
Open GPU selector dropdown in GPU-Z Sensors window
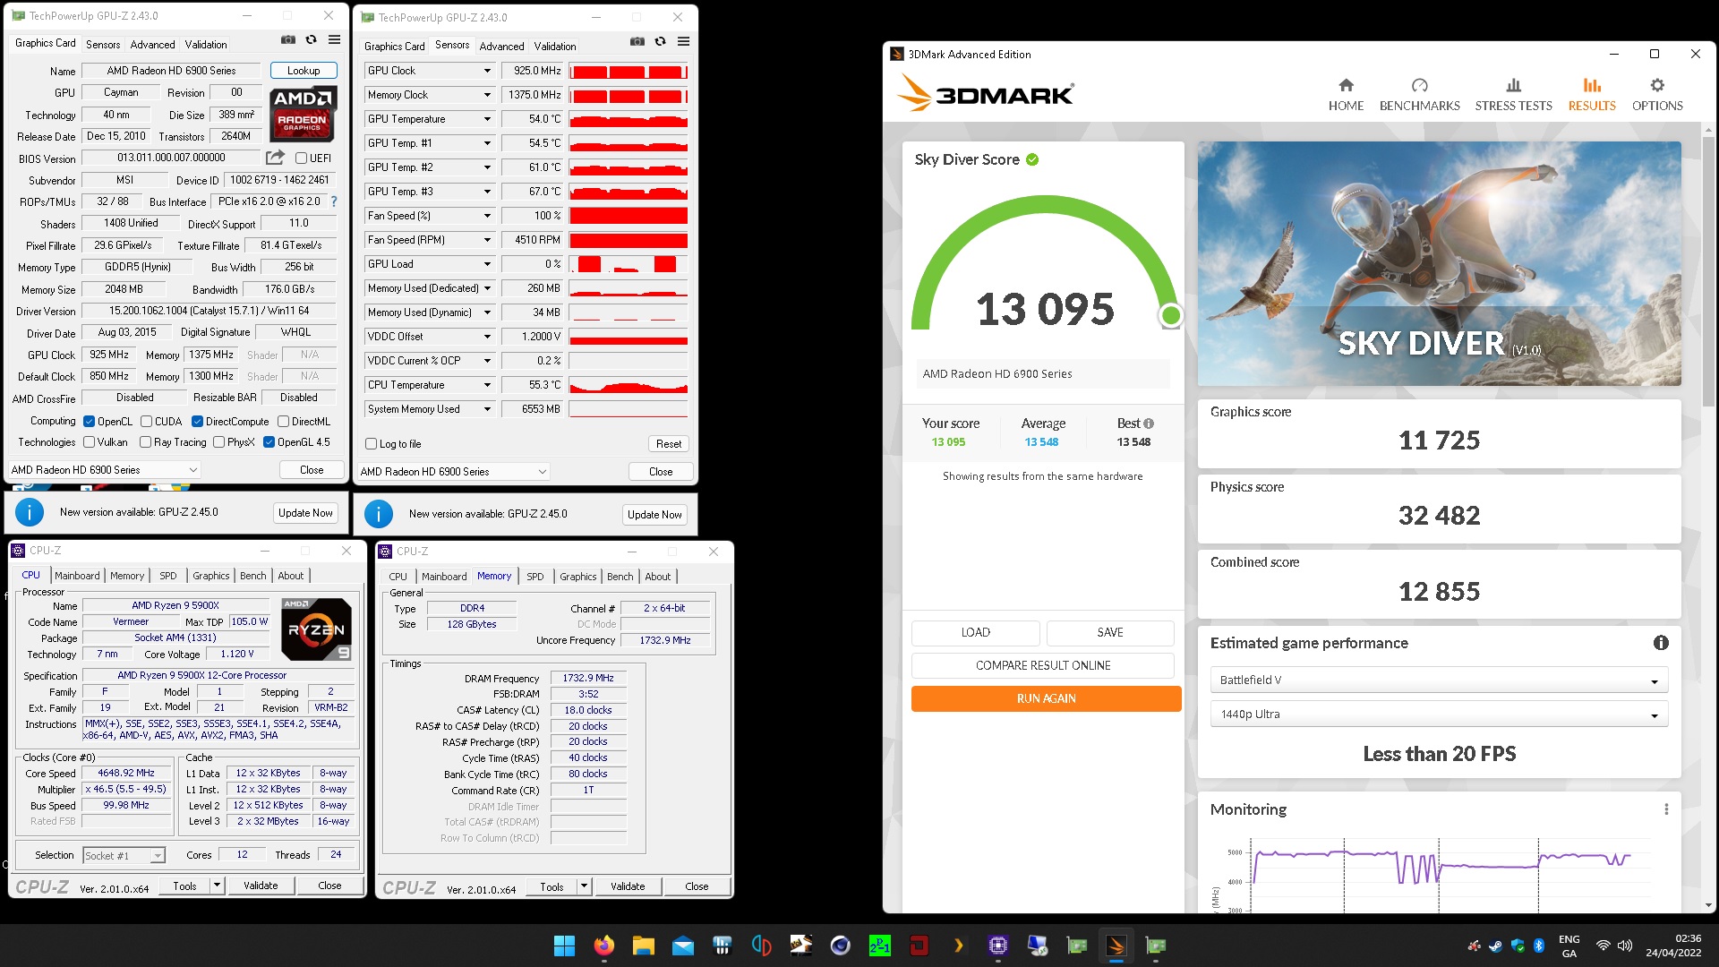[454, 472]
